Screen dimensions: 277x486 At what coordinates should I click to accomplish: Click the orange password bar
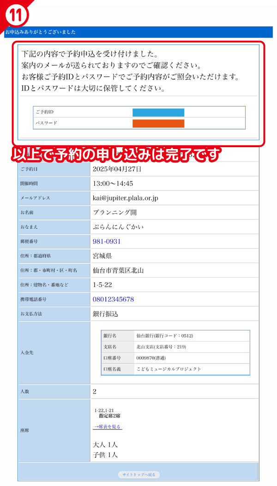(158, 124)
